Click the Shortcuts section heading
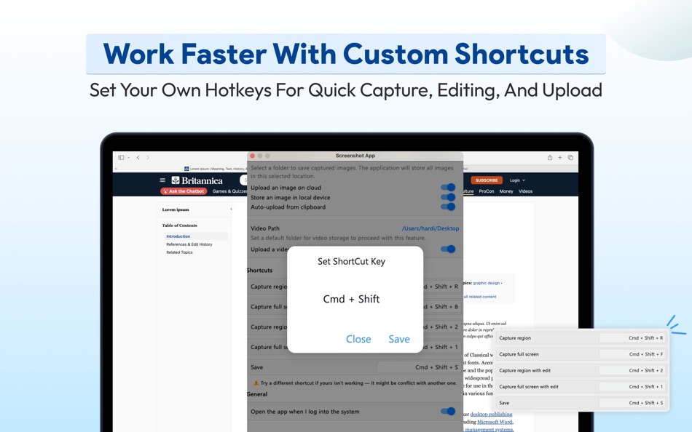The width and height of the screenshot is (692, 432). click(259, 271)
